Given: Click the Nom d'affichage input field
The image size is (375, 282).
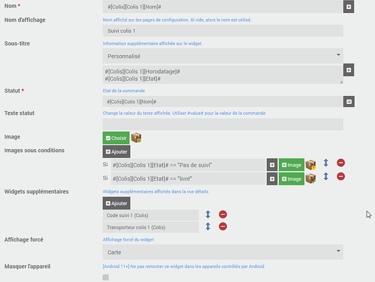Looking at the screenshot, I should point(223,31).
